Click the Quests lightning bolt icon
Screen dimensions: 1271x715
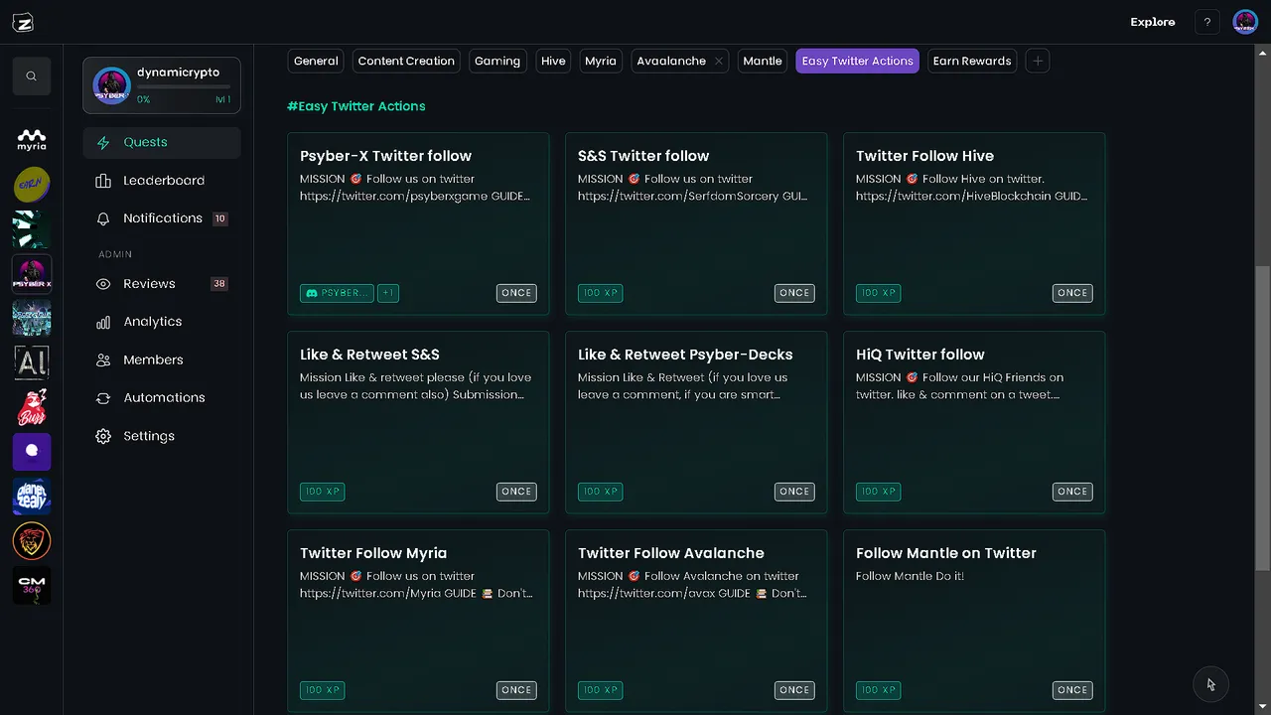(x=103, y=142)
